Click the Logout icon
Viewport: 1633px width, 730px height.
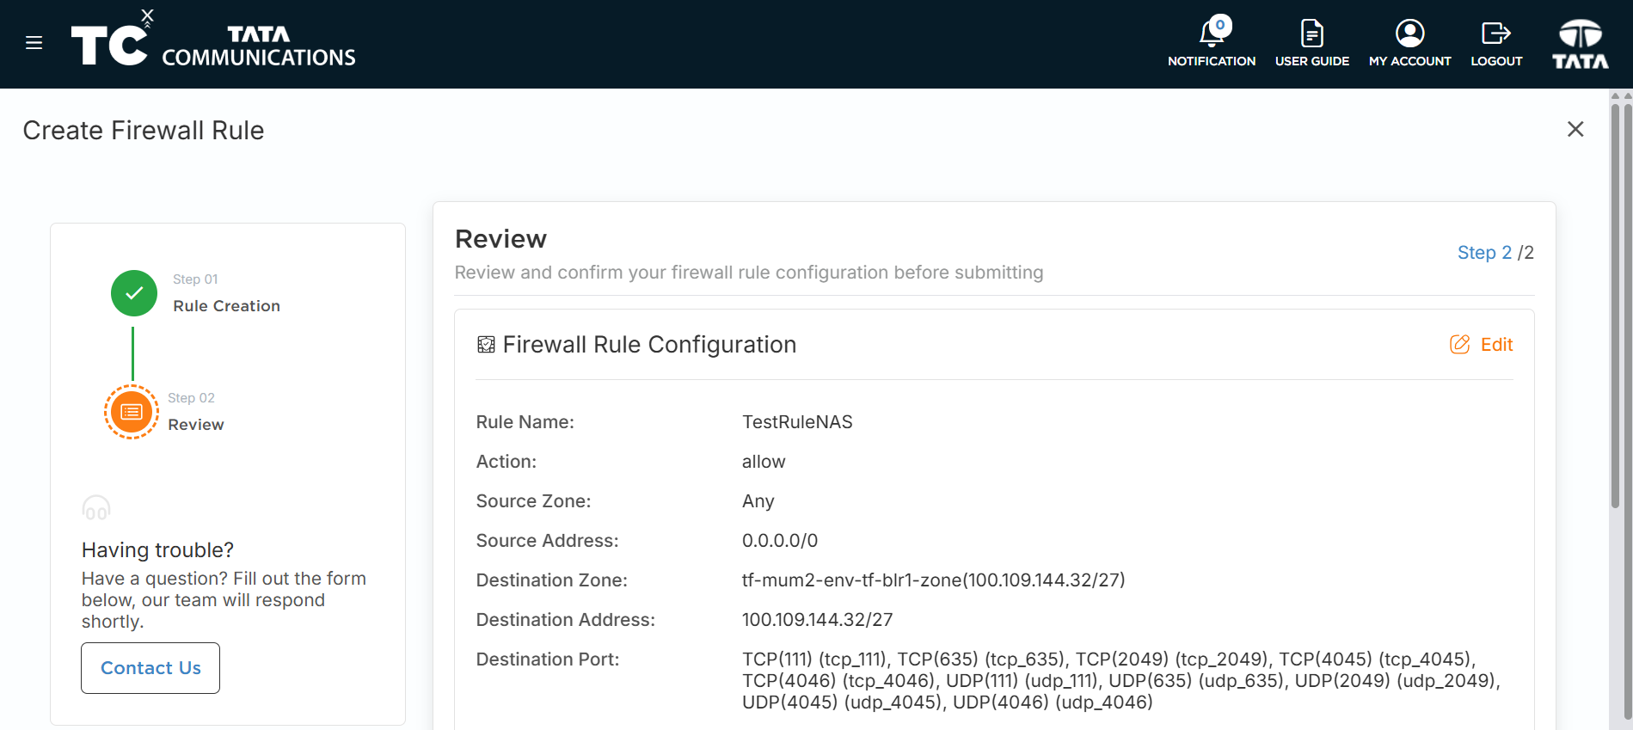click(x=1496, y=34)
